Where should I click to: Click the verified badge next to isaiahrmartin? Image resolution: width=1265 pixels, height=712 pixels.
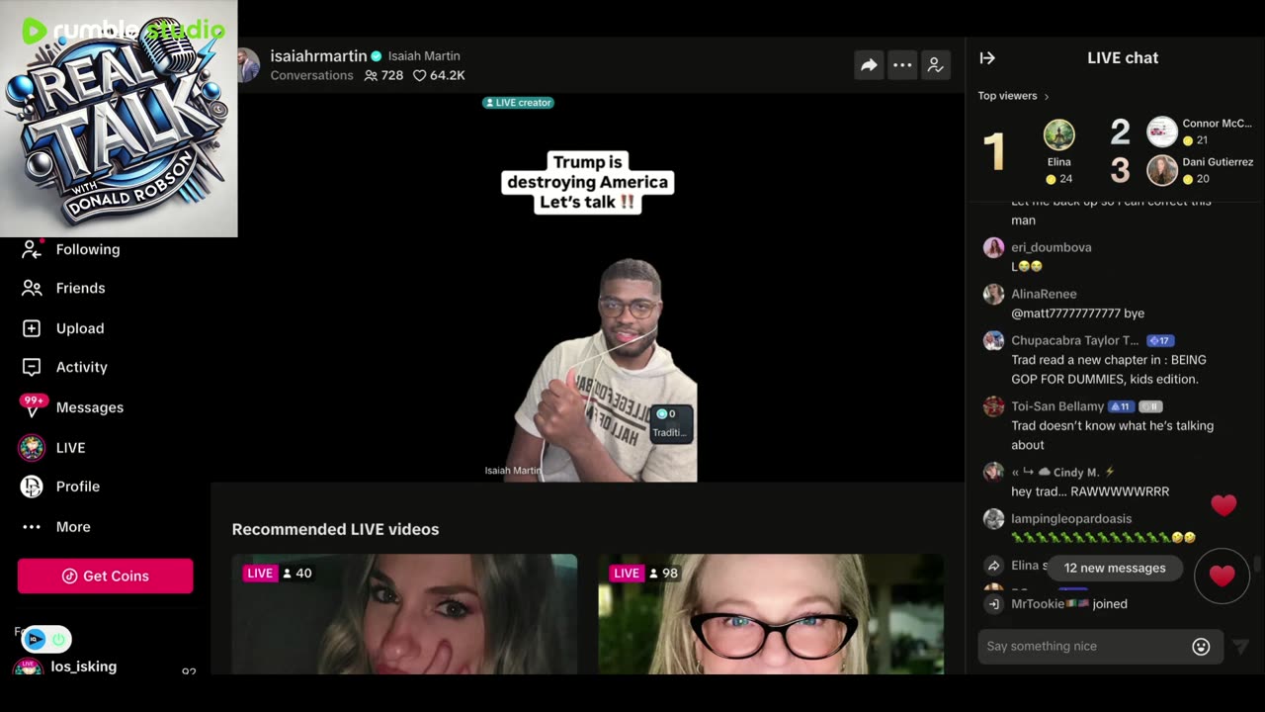(x=376, y=56)
